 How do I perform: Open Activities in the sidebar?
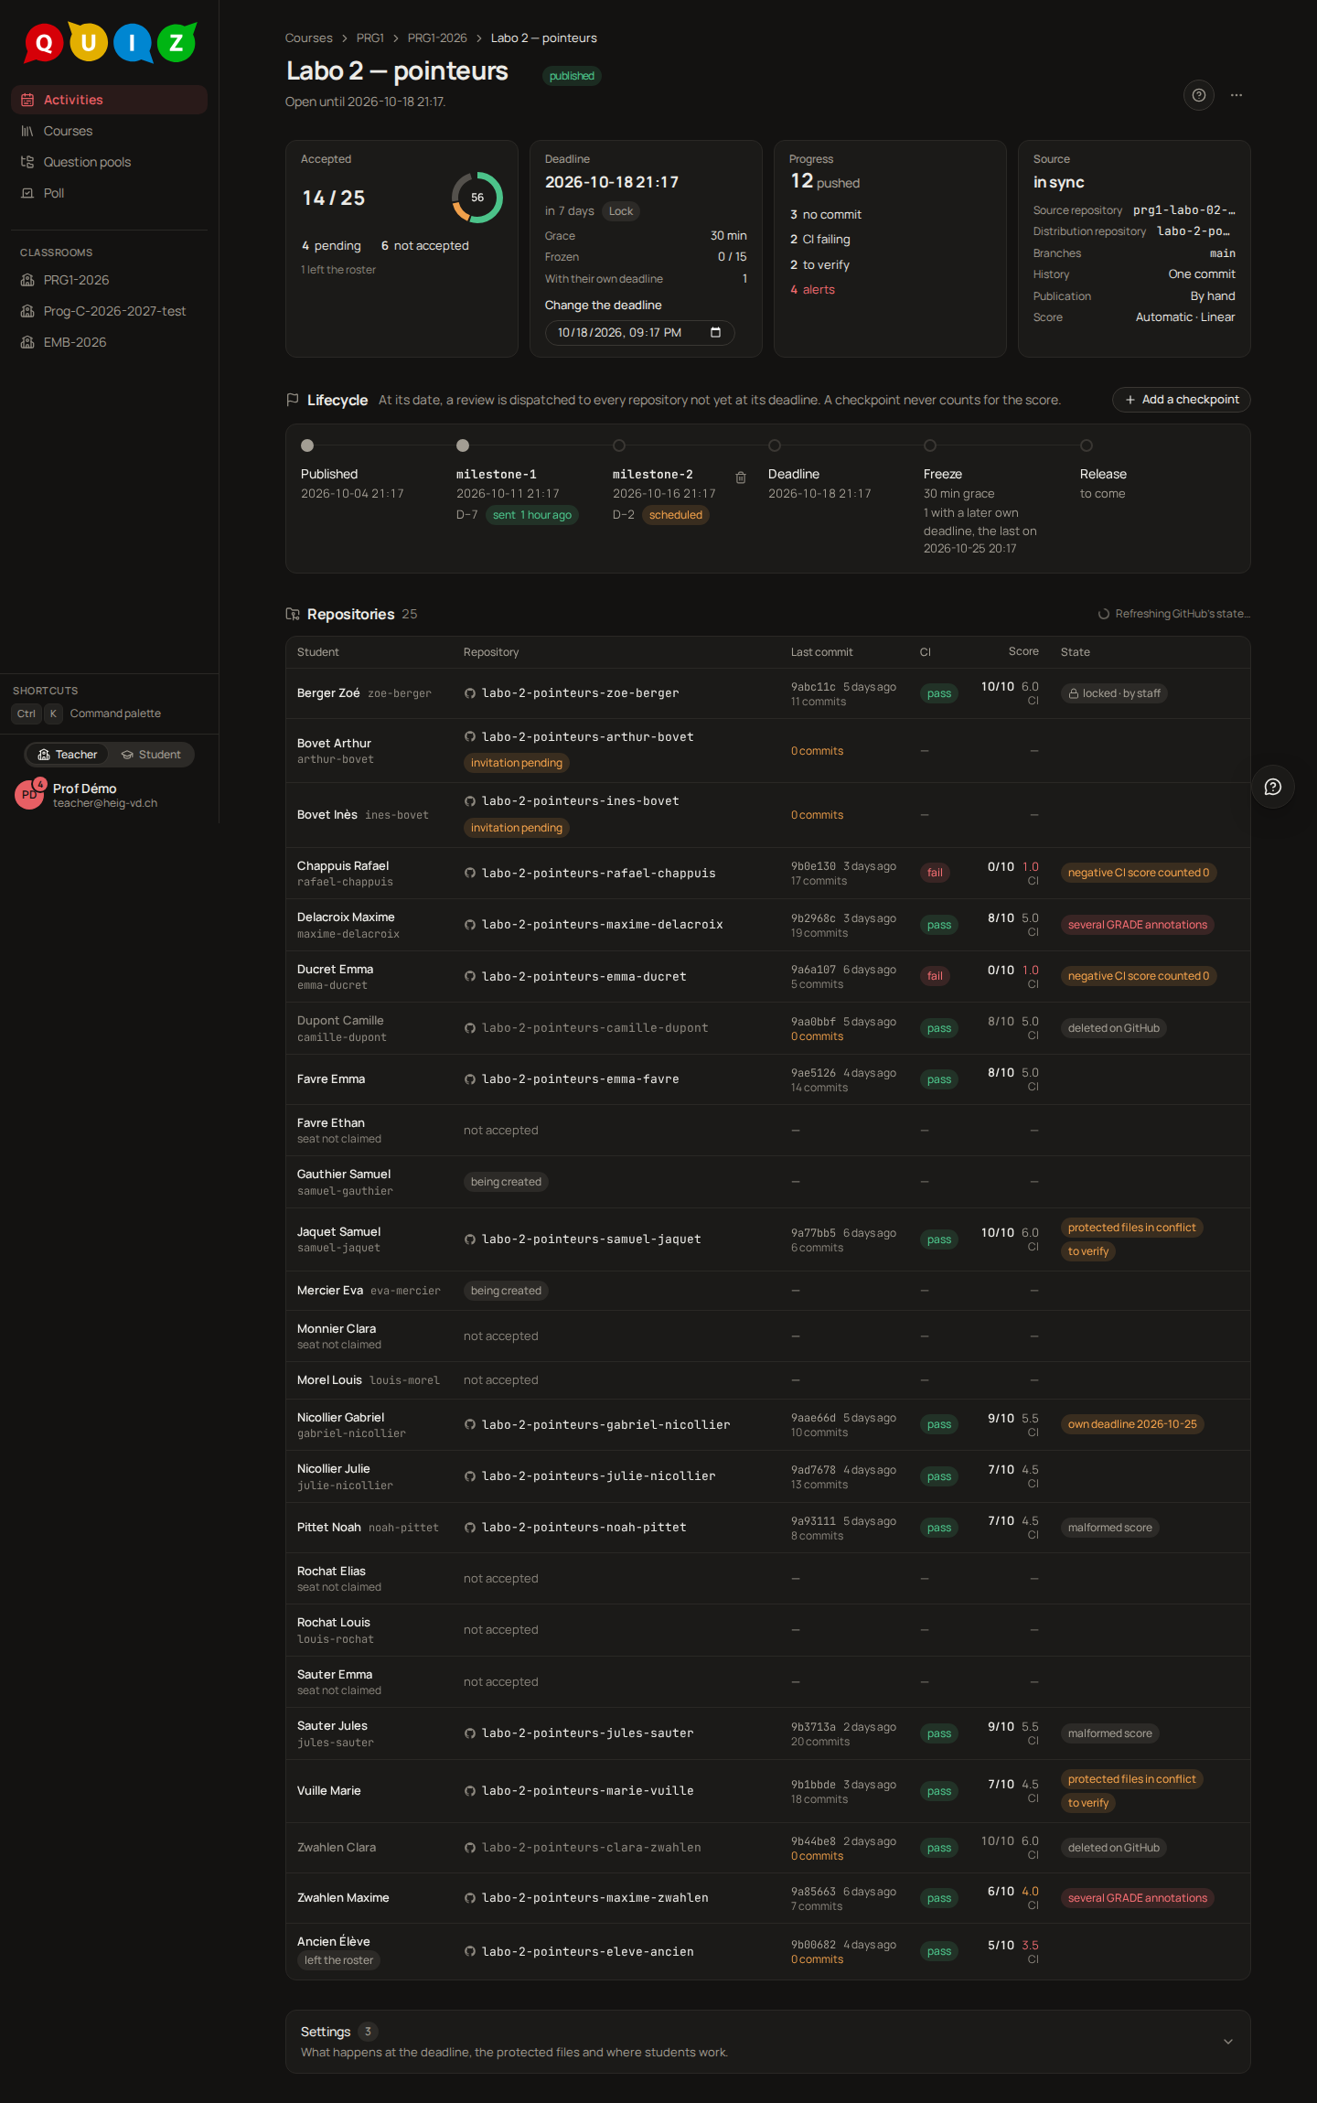[110, 100]
